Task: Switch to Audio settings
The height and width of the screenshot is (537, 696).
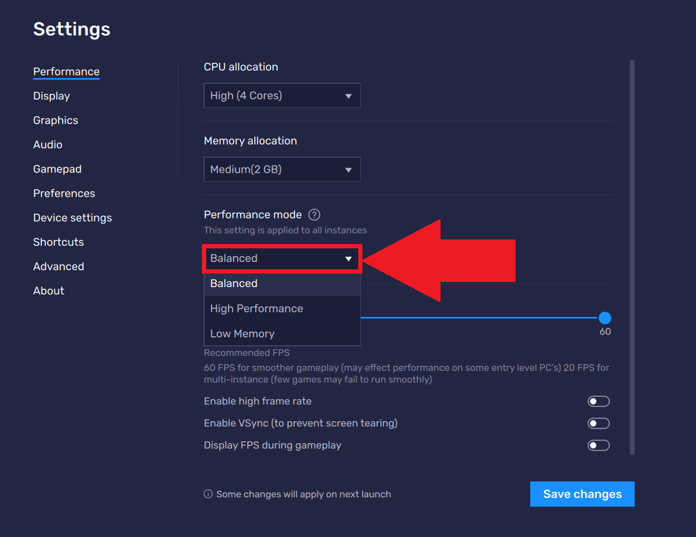Action: point(48,145)
